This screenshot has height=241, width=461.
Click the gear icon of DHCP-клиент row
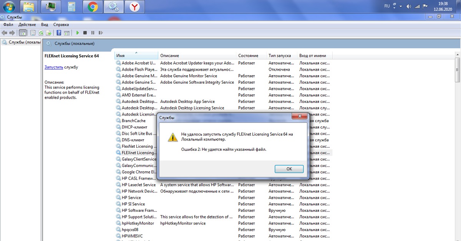118,127
